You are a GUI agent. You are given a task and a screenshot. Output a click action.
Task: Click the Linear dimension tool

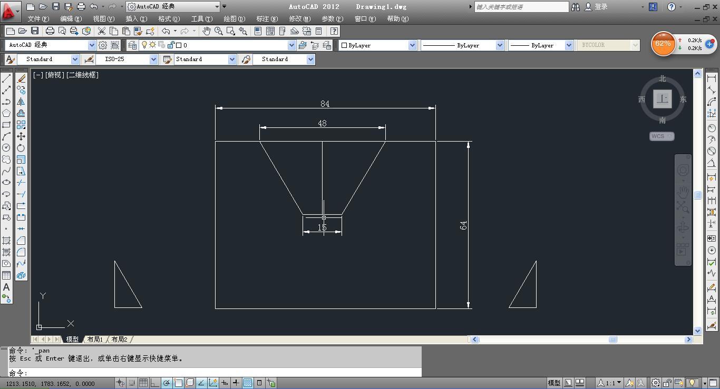tap(712, 78)
